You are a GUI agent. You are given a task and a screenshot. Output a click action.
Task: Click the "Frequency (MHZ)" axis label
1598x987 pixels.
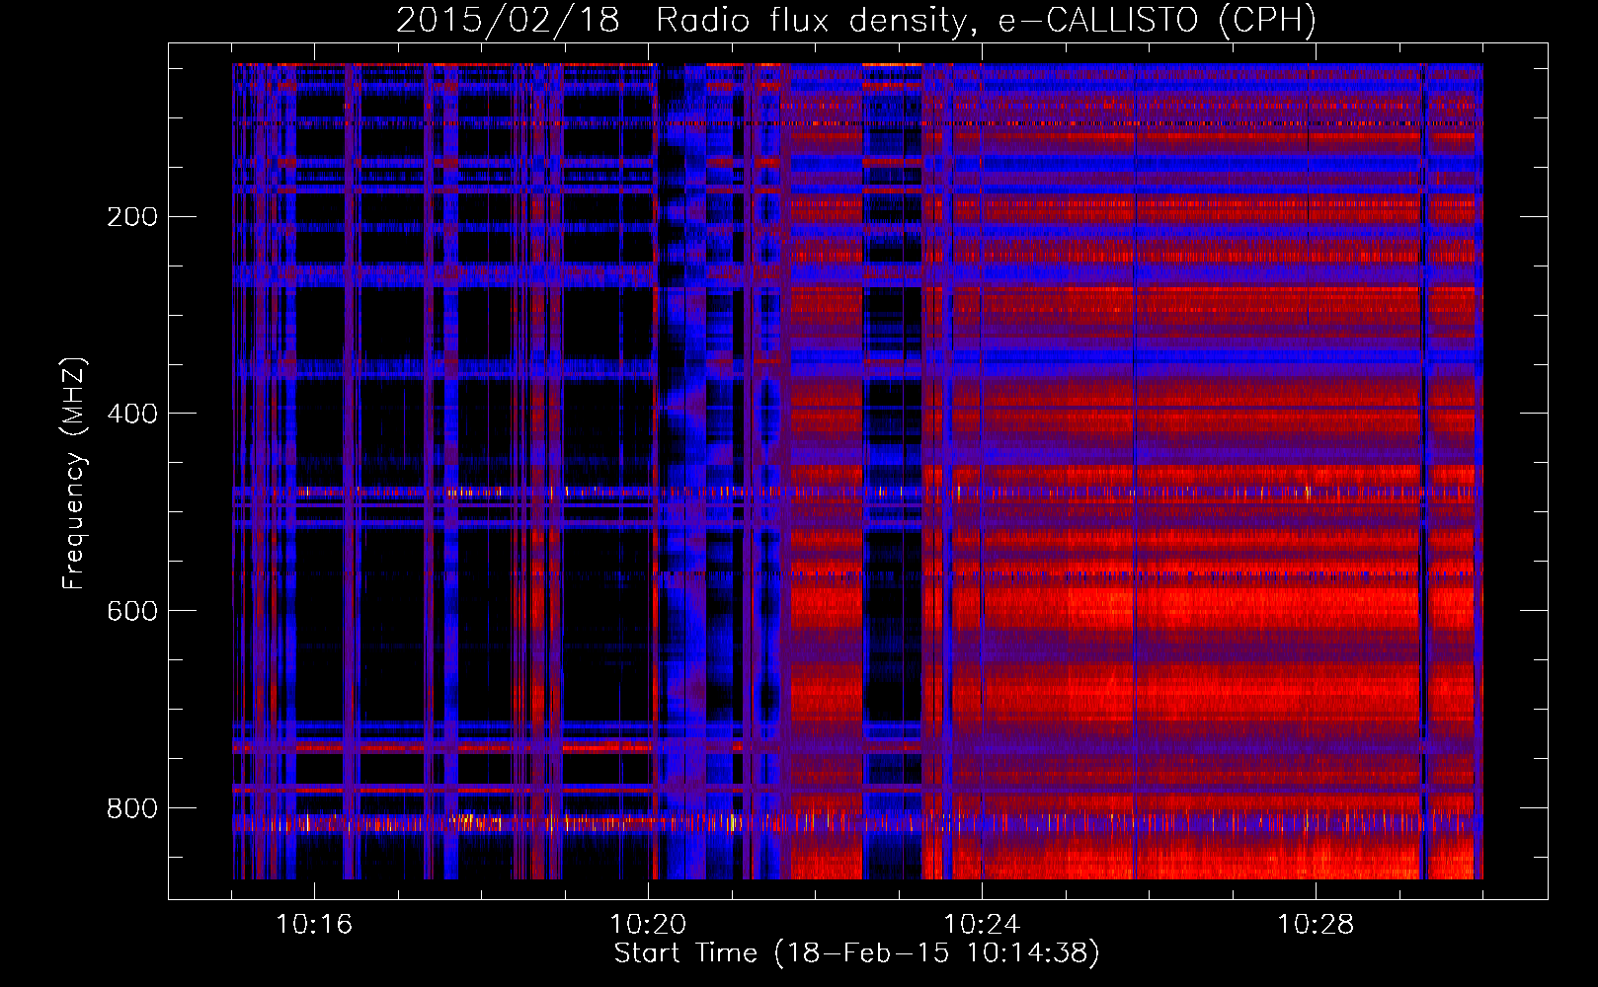74,473
